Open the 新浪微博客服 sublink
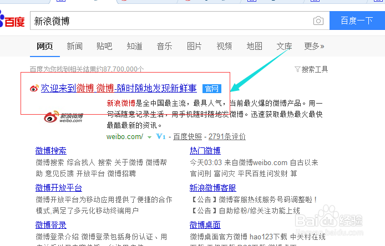Image resolution: width=385 pixels, height=246 pixels. pos(213,188)
